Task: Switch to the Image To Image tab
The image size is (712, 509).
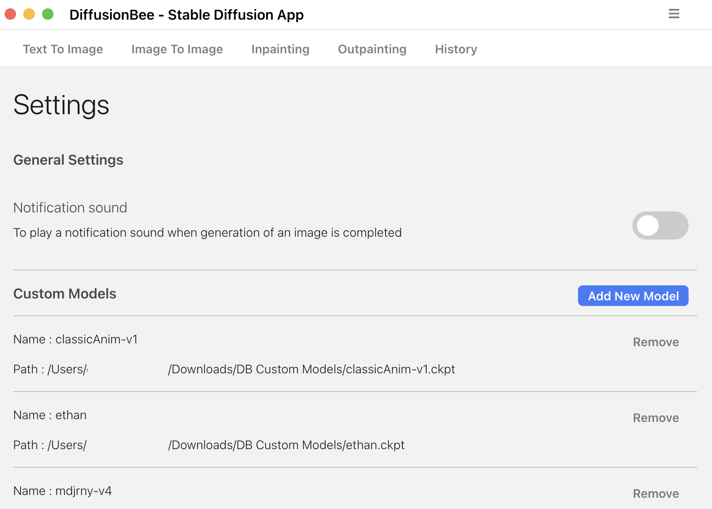Action: click(177, 49)
